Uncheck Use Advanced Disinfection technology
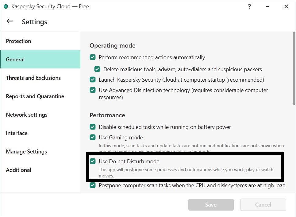 (93, 90)
